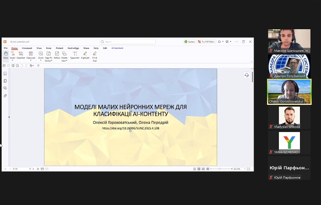Switch to the AI Assistant tab

(117, 48)
